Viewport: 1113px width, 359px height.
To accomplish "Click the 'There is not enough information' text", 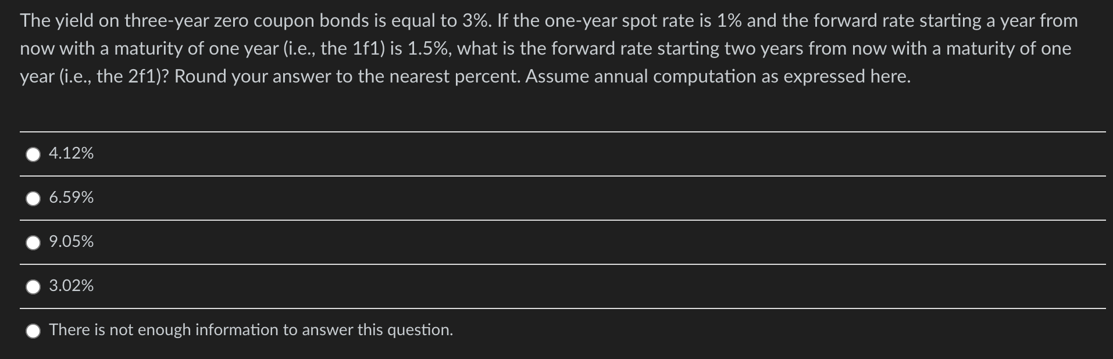I will tap(251, 330).
